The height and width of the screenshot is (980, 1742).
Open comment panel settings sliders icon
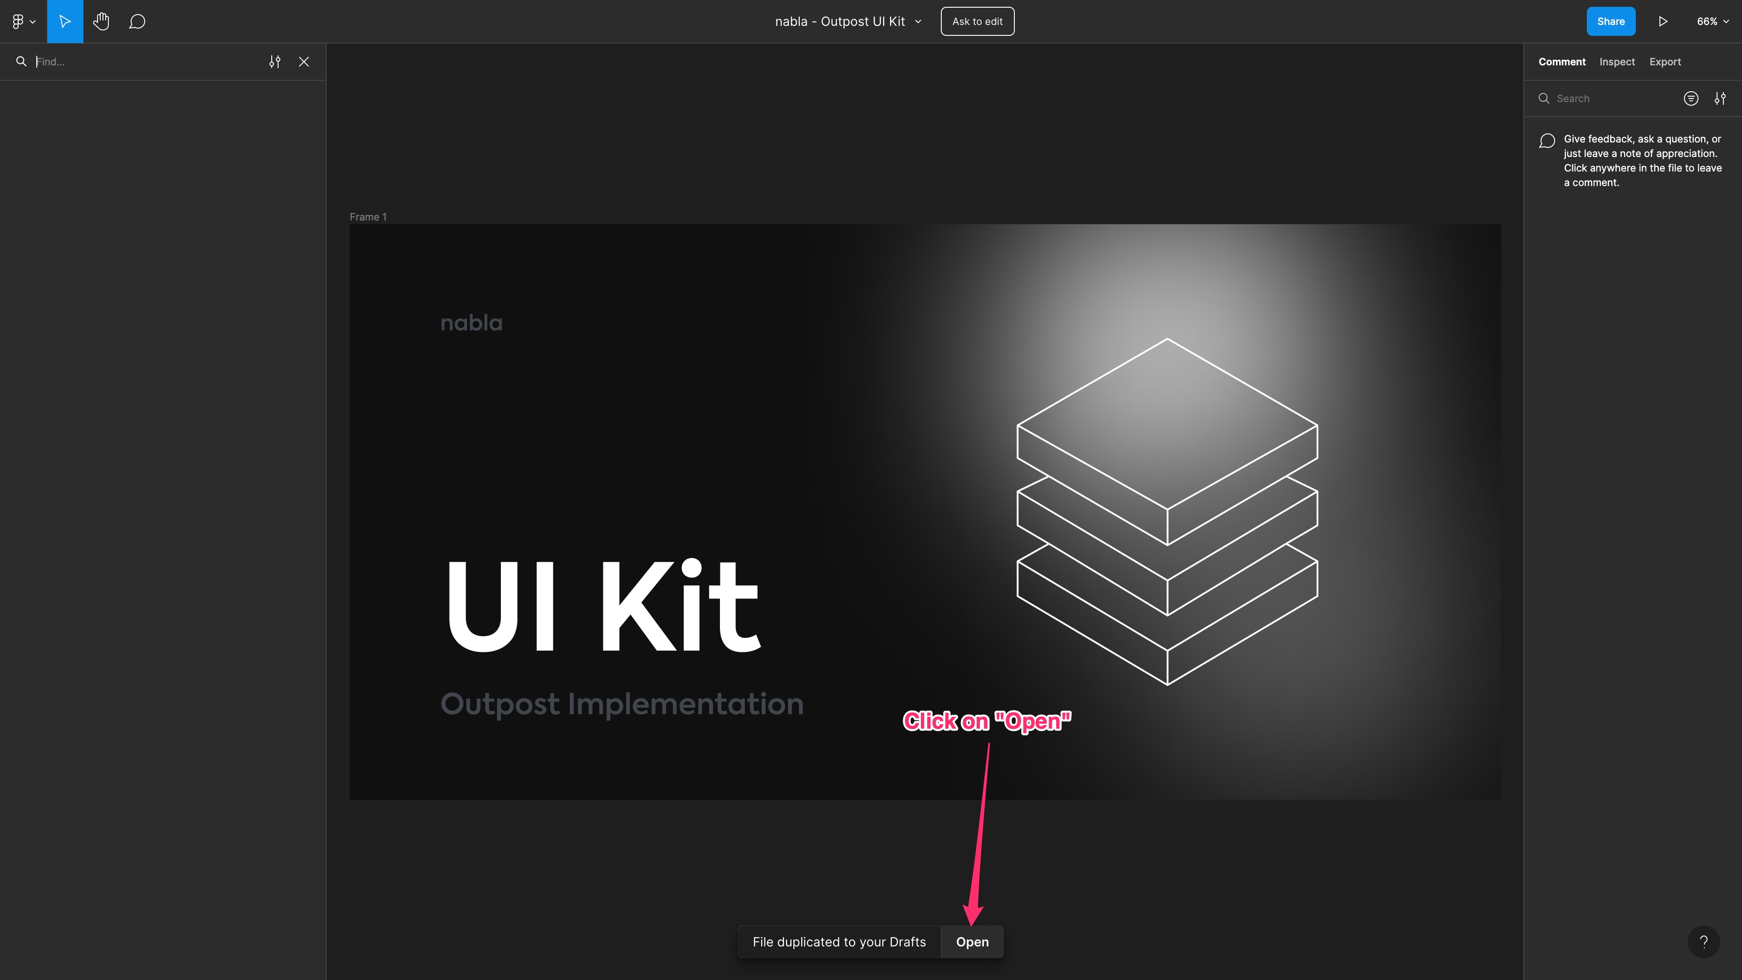(1720, 99)
